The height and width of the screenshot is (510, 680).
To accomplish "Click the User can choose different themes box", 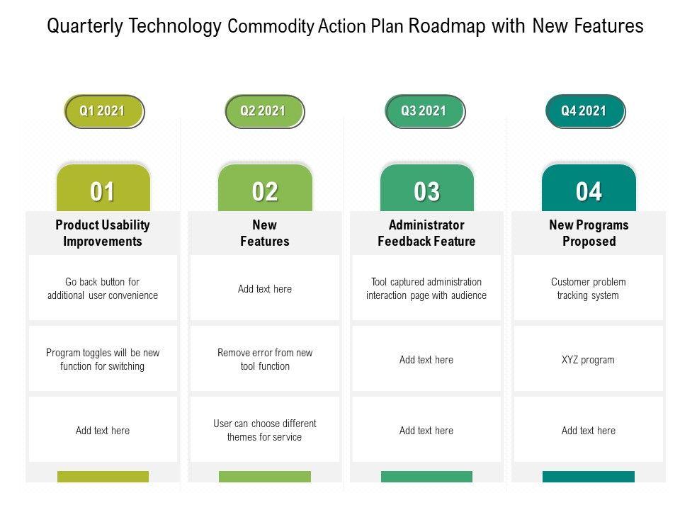I will point(265,430).
